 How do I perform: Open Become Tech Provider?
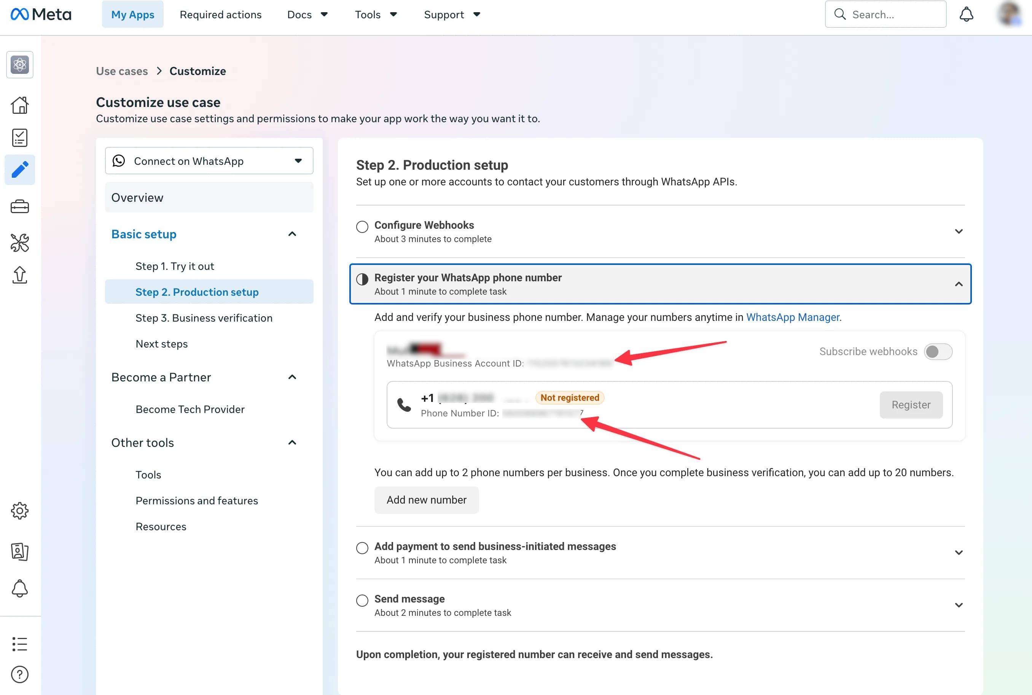(x=190, y=409)
